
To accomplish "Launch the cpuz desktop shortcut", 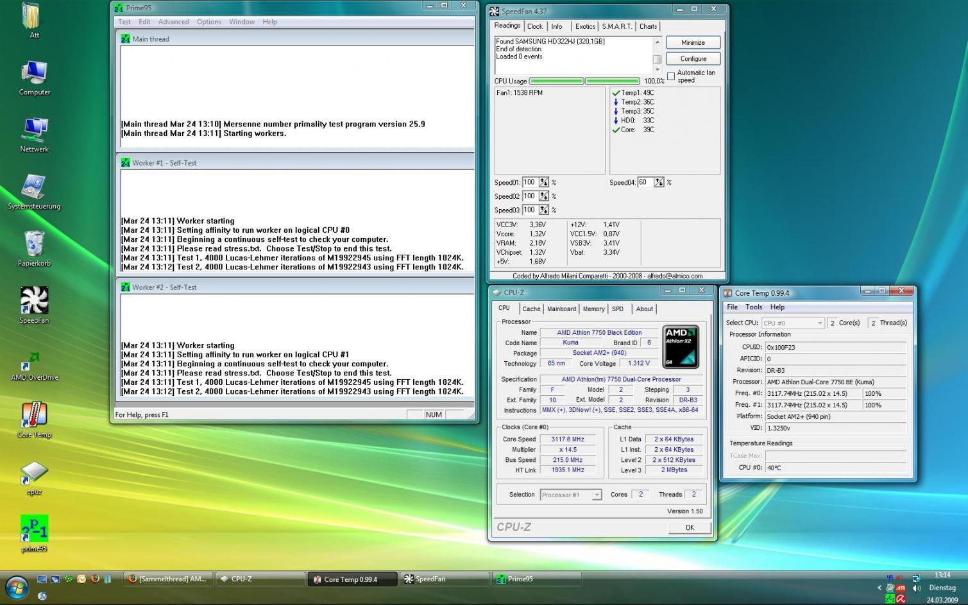I will (34, 477).
